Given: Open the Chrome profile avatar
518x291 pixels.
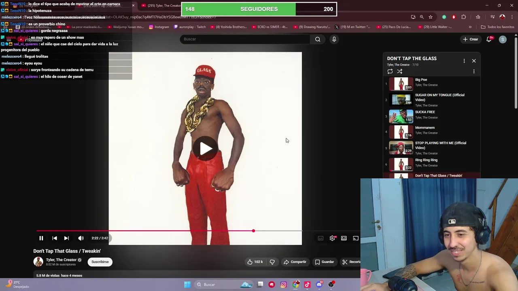Looking at the screenshot, I should click(x=502, y=17).
